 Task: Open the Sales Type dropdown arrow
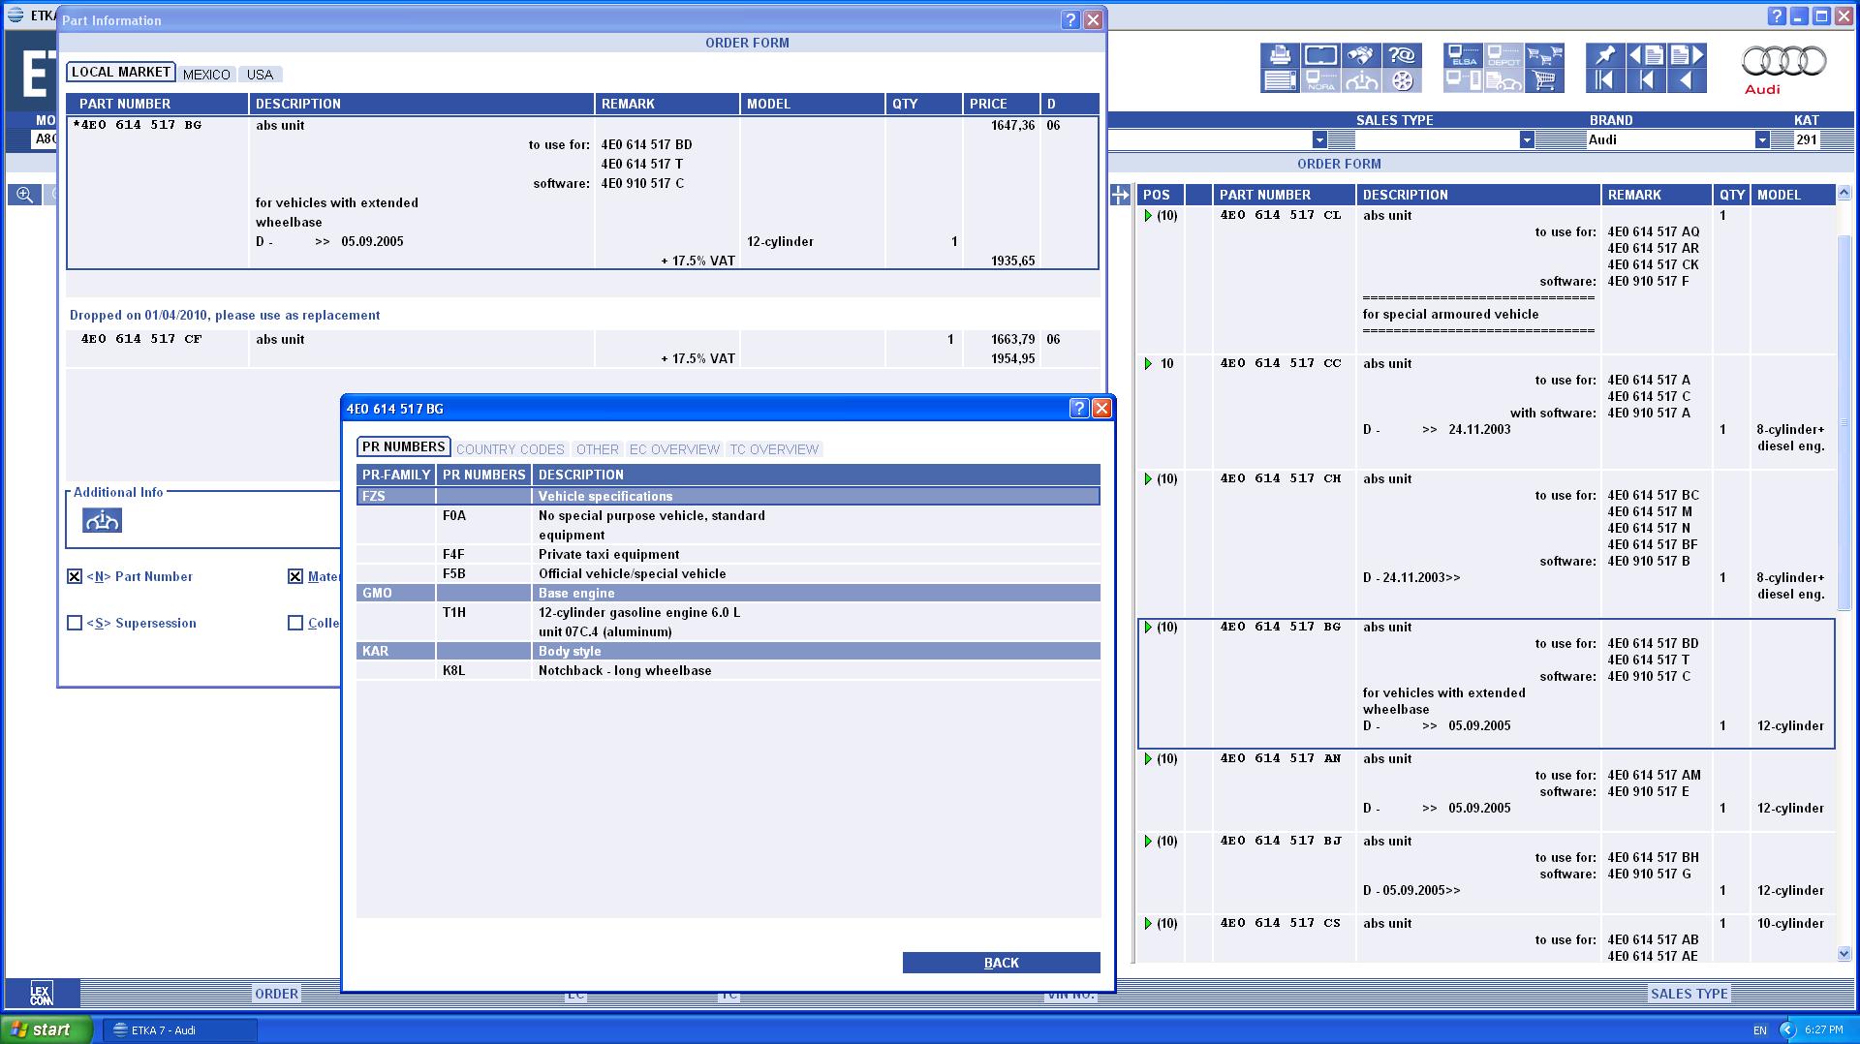pos(1527,139)
